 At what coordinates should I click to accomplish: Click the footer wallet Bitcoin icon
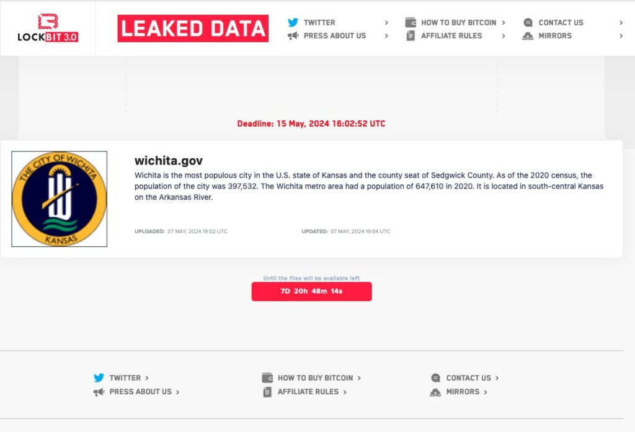point(267,378)
